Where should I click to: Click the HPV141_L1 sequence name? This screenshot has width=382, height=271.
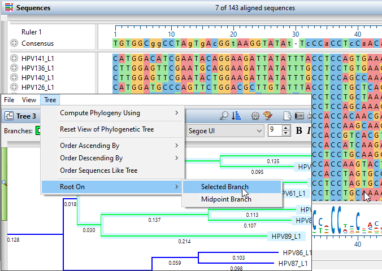[37, 59]
